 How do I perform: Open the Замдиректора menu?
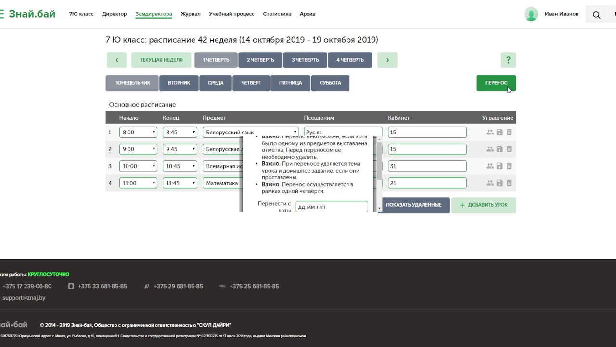(x=154, y=14)
